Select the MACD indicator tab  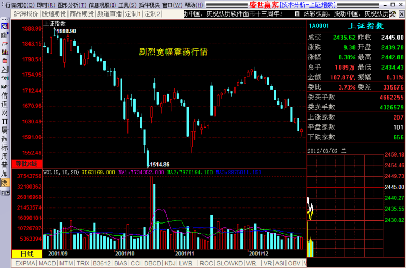tap(47, 263)
